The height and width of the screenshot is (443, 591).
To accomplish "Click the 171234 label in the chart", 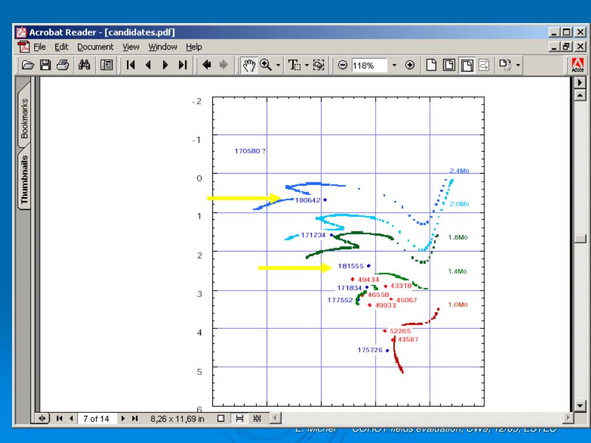I will (313, 235).
